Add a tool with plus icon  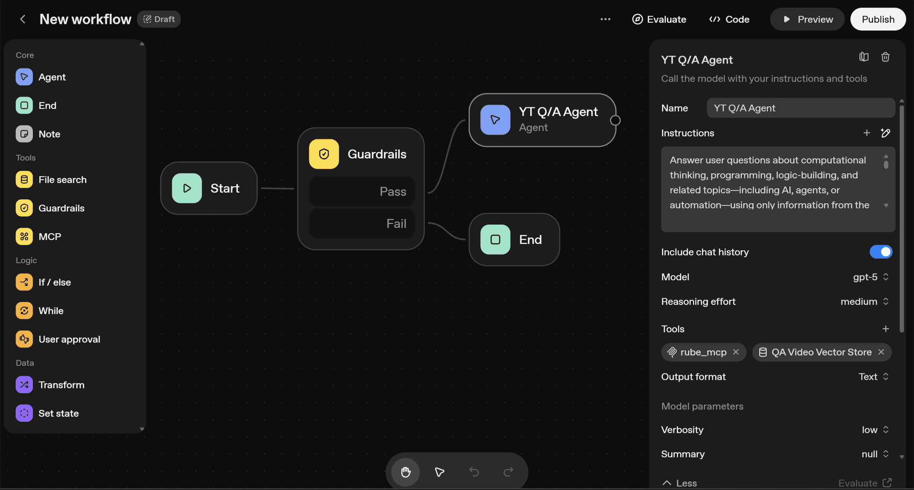pyautogui.click(x=885, y=329)
